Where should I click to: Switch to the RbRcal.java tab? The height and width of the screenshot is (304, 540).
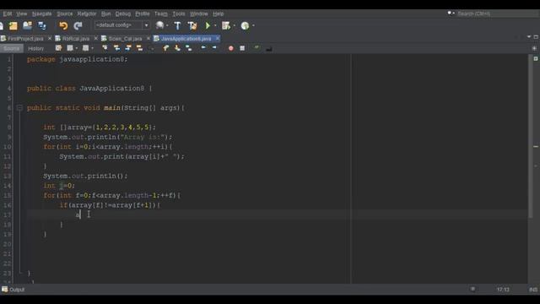[x=76, y=39]
